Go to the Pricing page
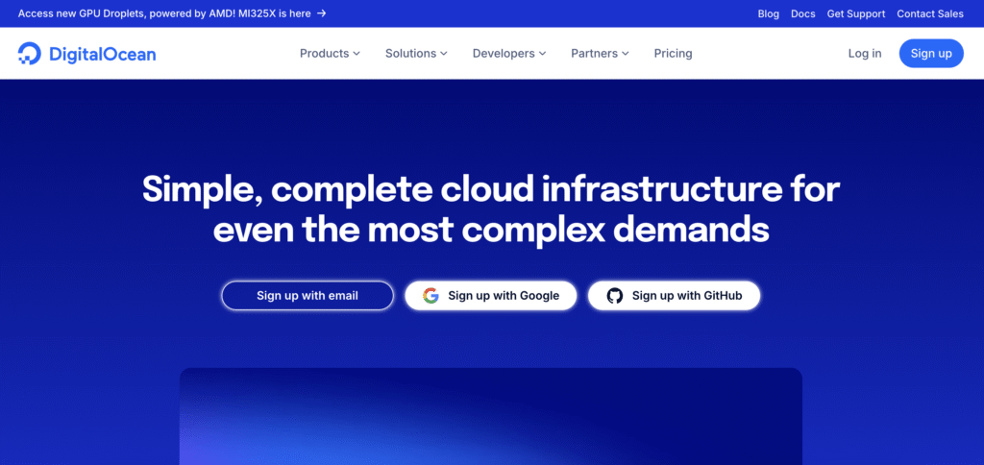984x465 pixels. (673, 54)
